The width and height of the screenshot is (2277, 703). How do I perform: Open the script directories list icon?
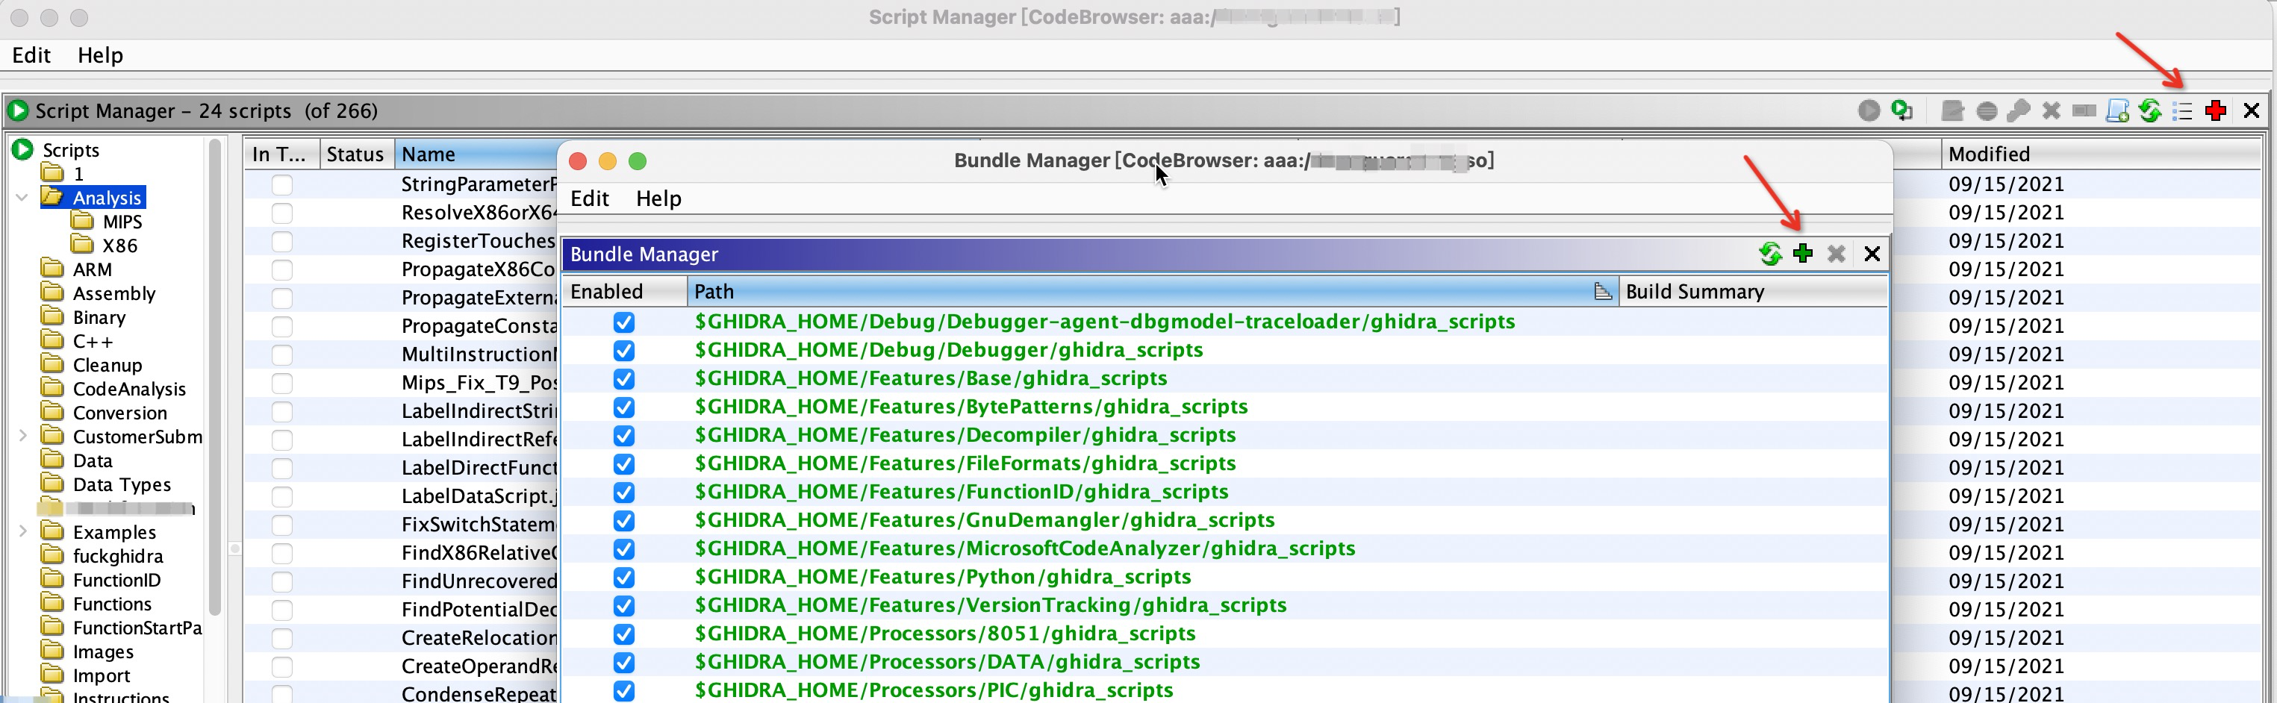[x=2182, y=110]
